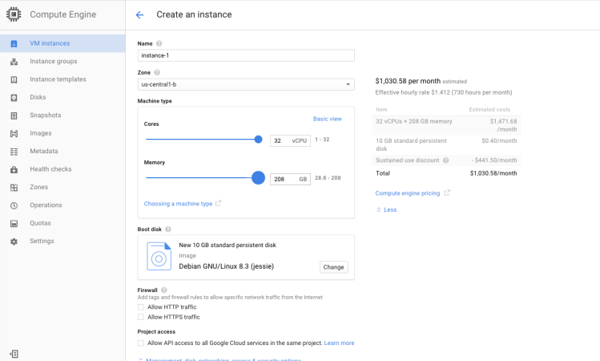Go back using the blue arrow
600x361 pixels.
pyautogui.click(x=139, y=14)
